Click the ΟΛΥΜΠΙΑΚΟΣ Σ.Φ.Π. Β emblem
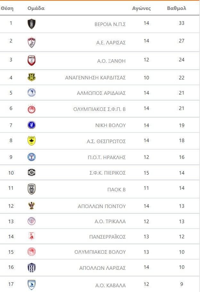The image size is (200, 292). coord(31,109)
